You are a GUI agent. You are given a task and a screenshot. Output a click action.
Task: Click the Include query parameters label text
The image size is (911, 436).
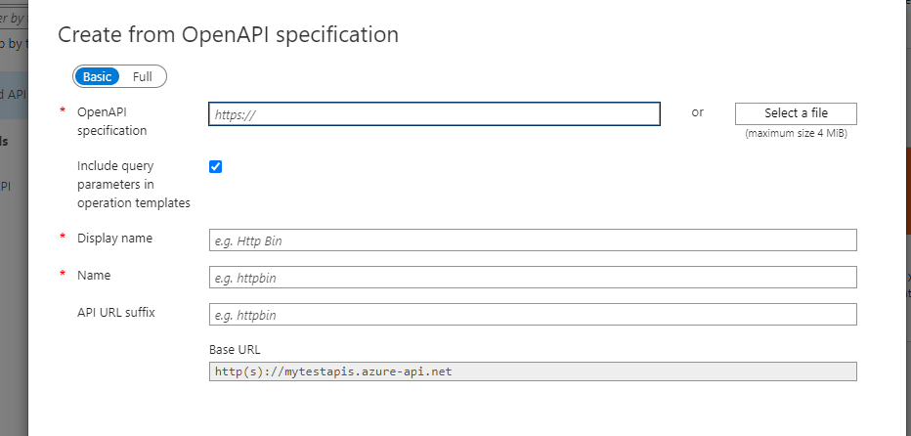pyautogui.click(x=134, y=185)
